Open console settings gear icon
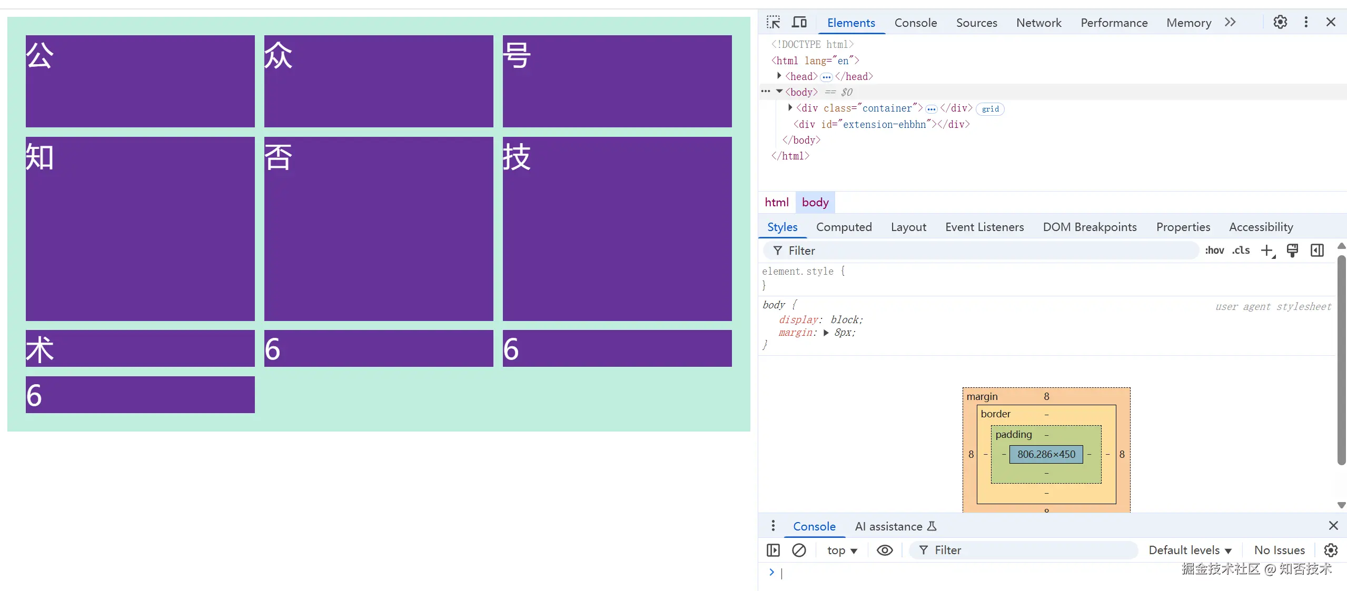This screenshot has width=1347, height=591. (x=1331, y=550)
